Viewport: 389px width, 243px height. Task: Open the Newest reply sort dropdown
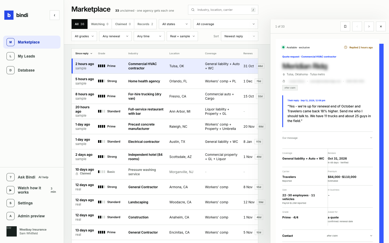coord(239,36)
